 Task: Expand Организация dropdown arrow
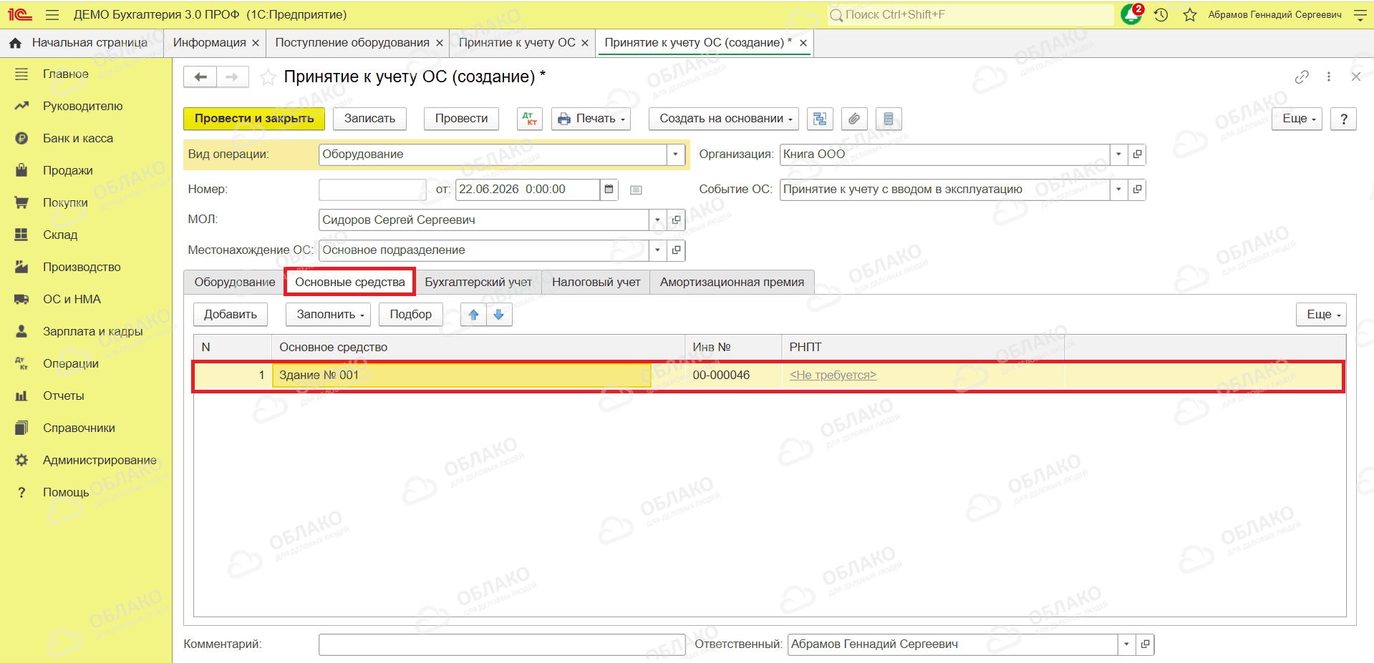pyautogui.click(x=1118, y=154)
